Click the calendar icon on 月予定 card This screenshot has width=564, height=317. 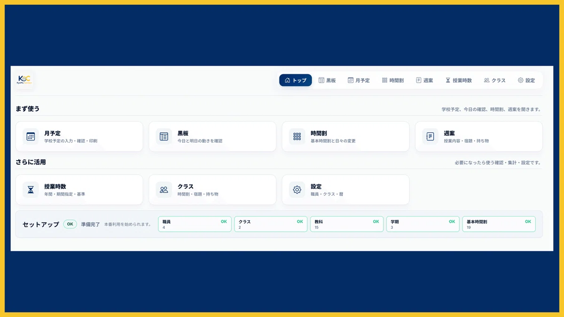(31, 137)
